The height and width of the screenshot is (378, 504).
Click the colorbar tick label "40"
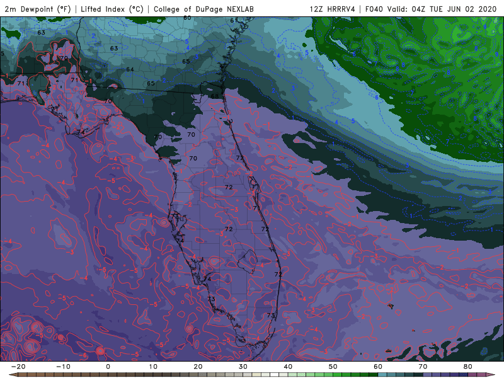point(288,367)
